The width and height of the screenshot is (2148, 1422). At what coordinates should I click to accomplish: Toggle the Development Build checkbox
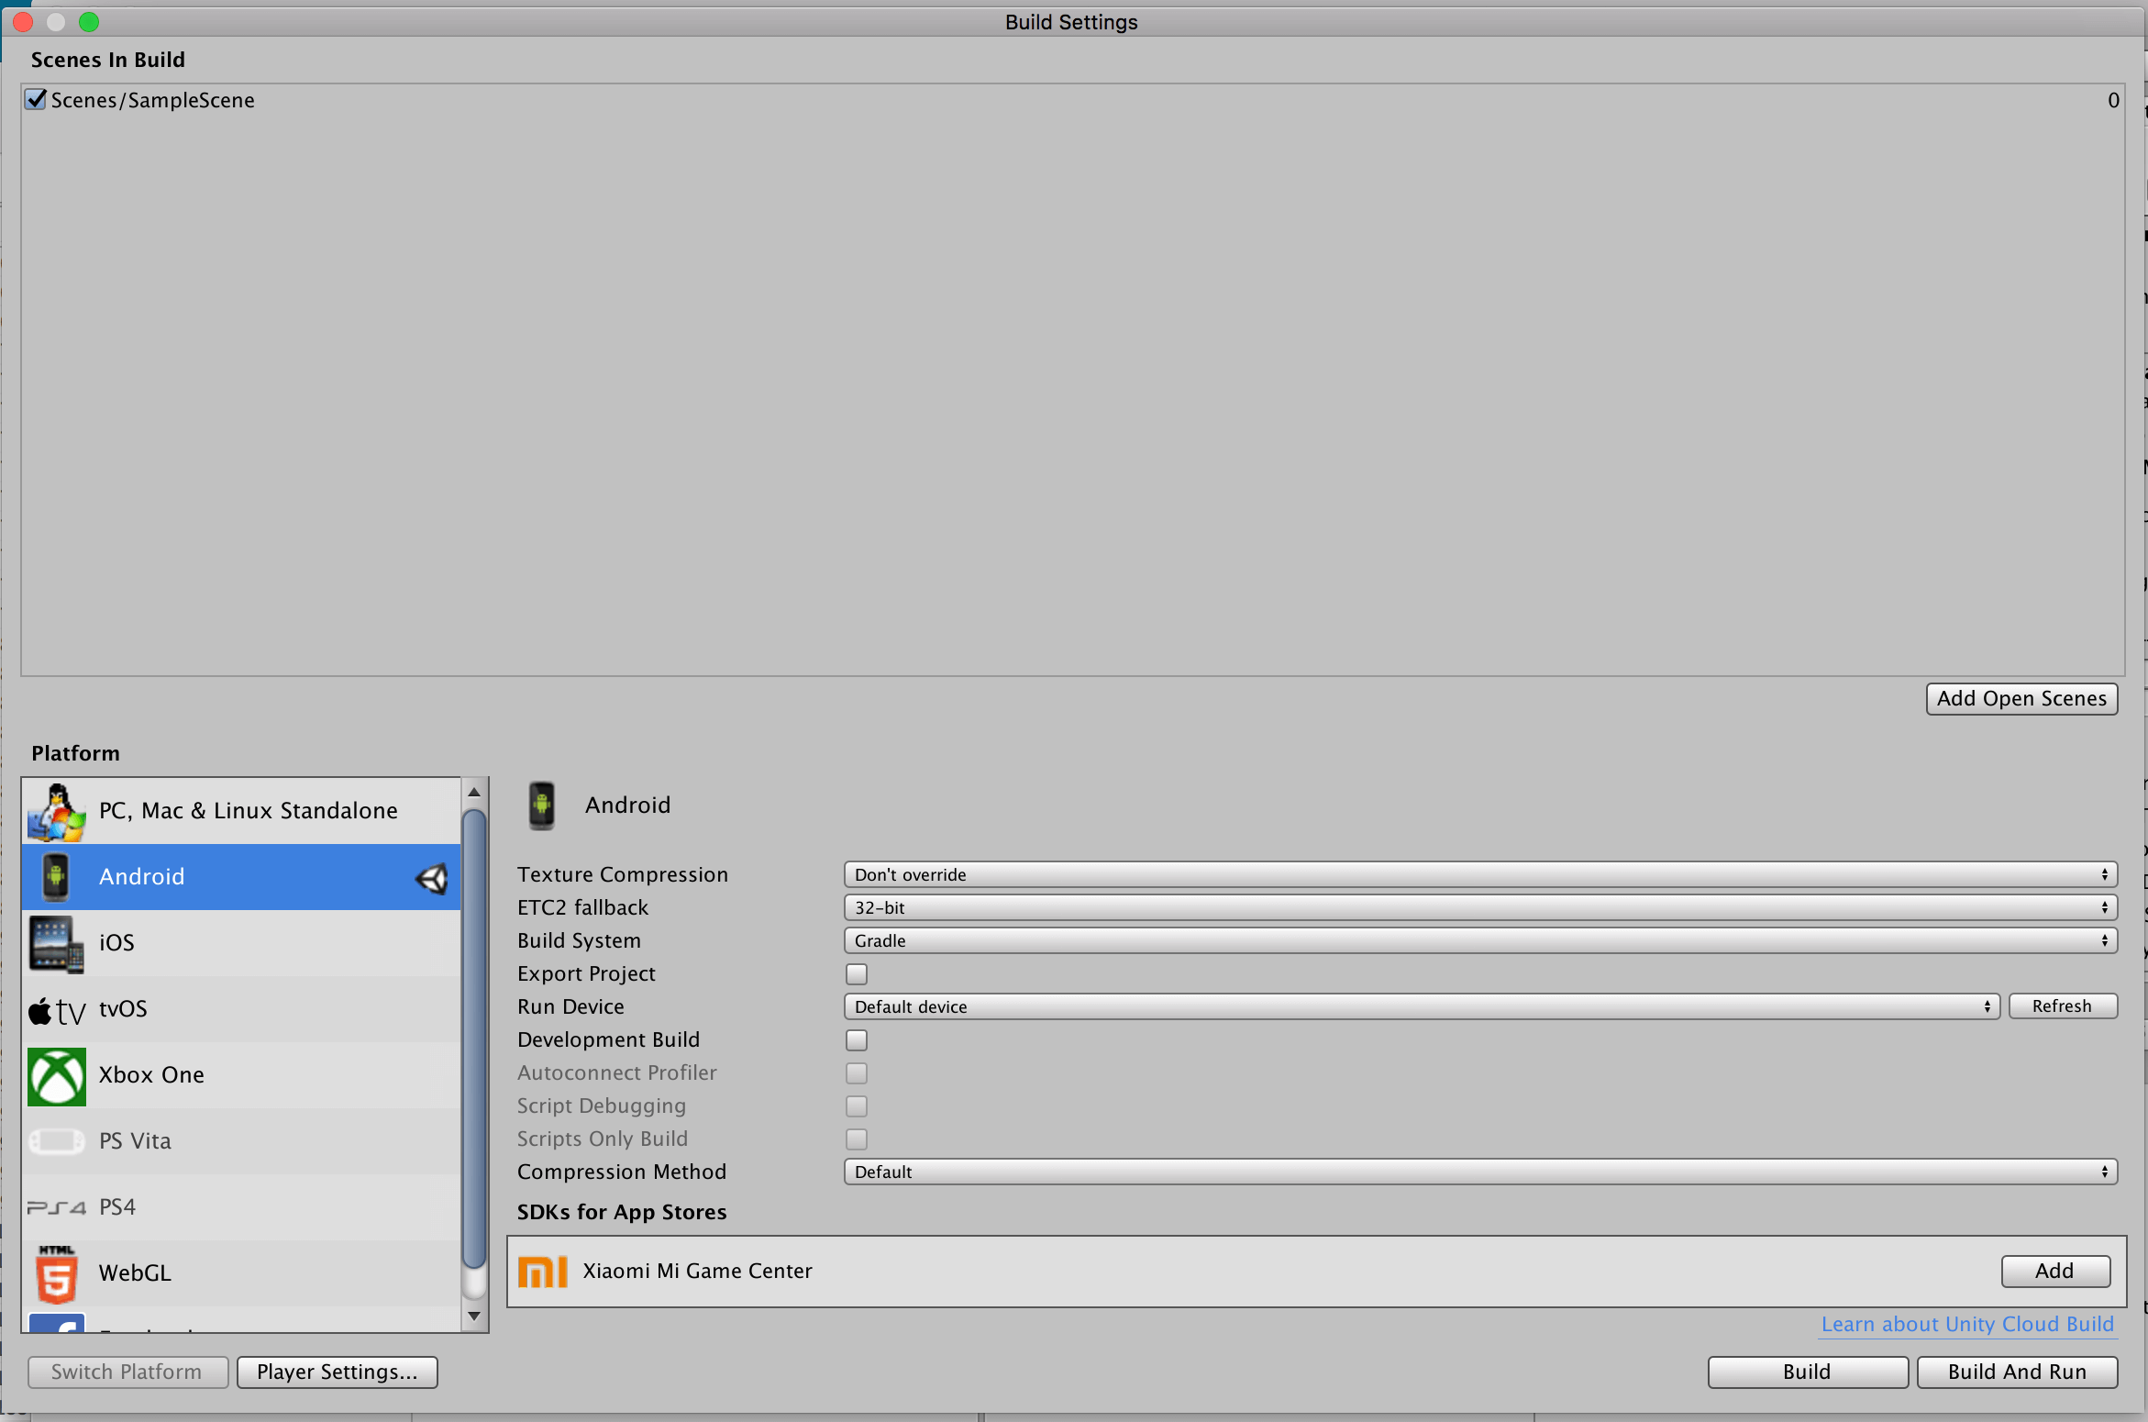click(857, 1039)
